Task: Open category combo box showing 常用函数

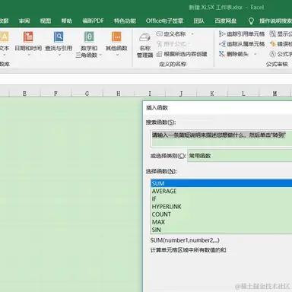Action: coord(240,156)
